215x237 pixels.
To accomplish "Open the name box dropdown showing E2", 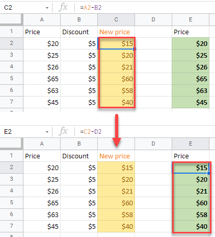I will pos(47,132).
